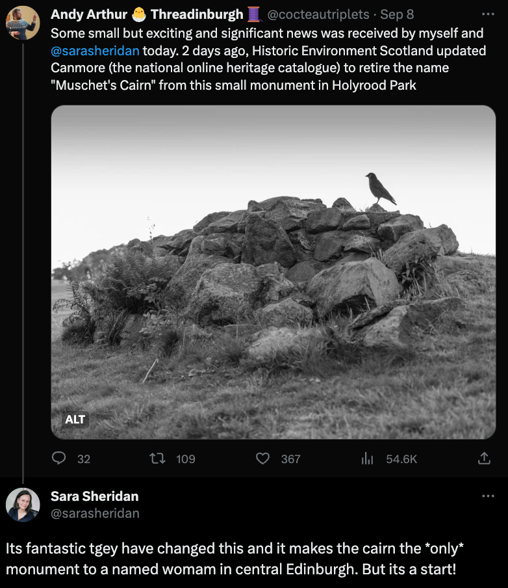The image size is (508, 588).
Task: Open Andy Arthur's profile avatar
Action: [x=23, y=23]
